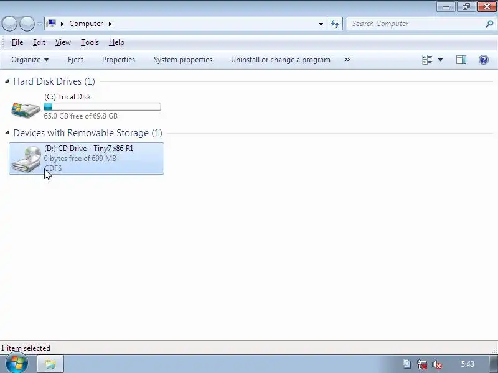Open the network status tray icon
Image resolution: width=498 pixels, height=373 pixels.
point(422,364)
